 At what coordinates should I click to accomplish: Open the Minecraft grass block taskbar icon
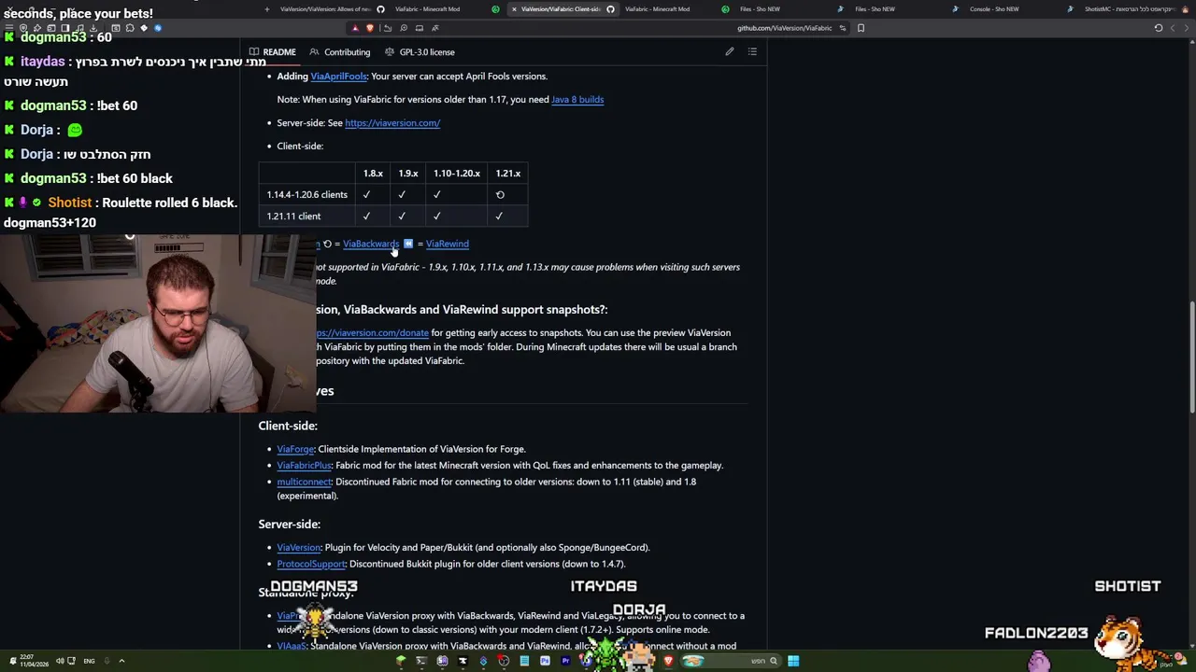[x=401, y=661]
